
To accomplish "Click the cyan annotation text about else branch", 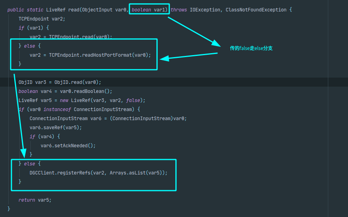I will 251,48.
